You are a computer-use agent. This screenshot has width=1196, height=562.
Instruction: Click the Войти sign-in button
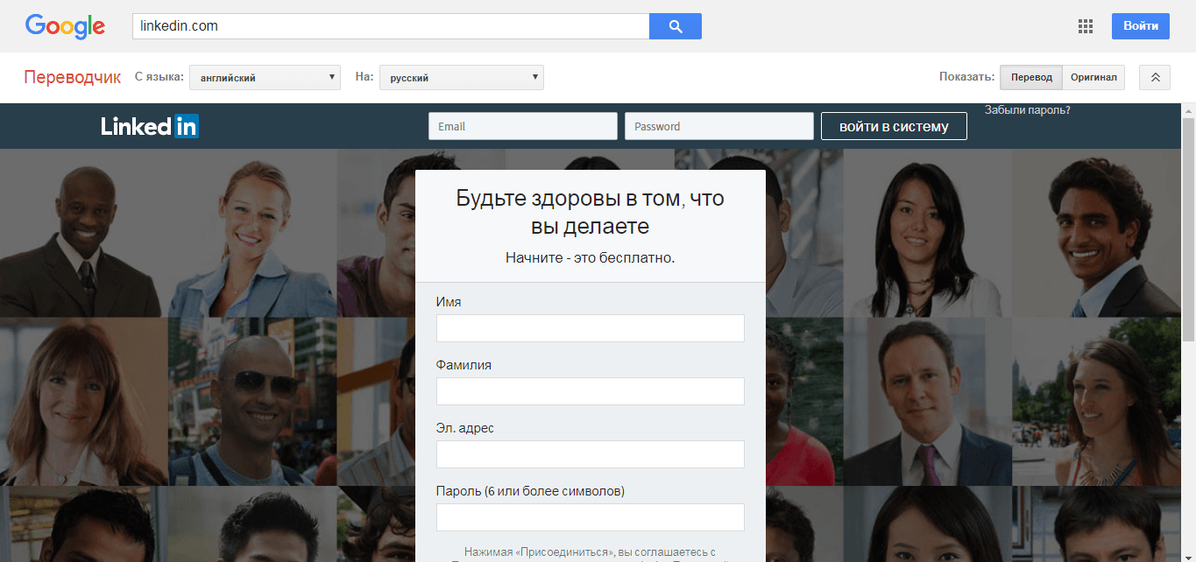click(1141, 26)
